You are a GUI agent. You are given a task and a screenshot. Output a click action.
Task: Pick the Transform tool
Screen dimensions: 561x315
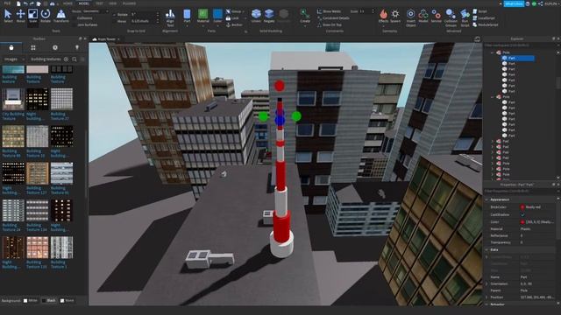61,16
